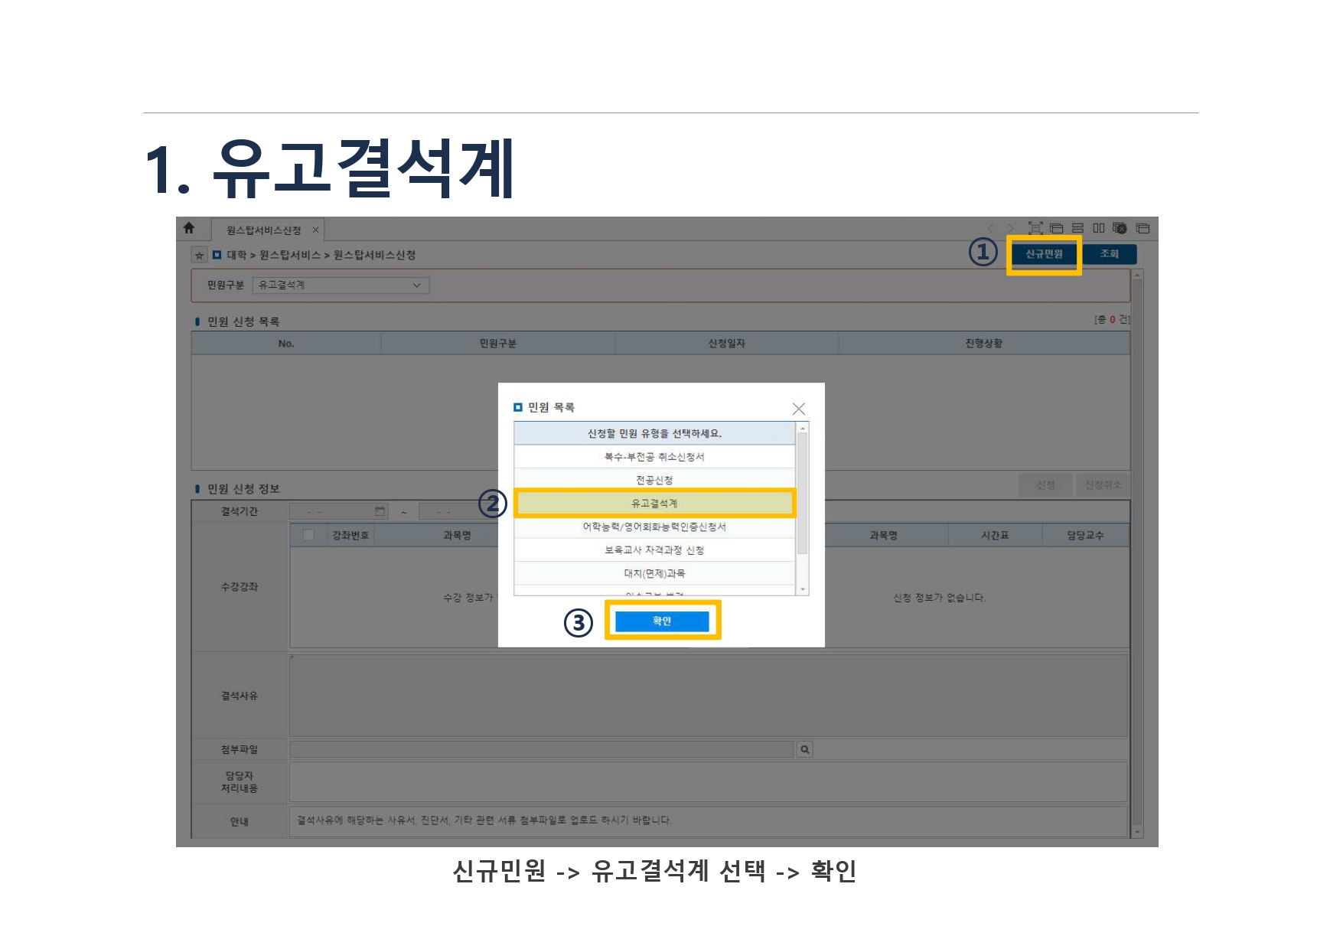Click the close-all-windows icon

(1120, 228)
